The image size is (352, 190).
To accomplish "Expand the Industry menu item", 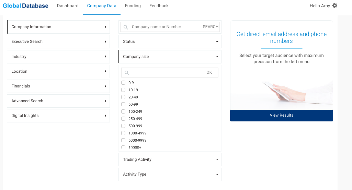I will [x=58, y=57].
